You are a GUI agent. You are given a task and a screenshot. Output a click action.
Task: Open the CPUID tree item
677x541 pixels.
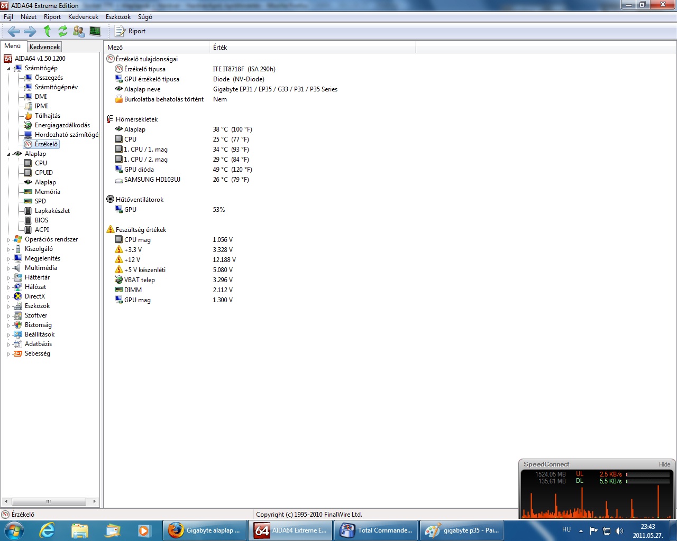[x=43, y=173]
